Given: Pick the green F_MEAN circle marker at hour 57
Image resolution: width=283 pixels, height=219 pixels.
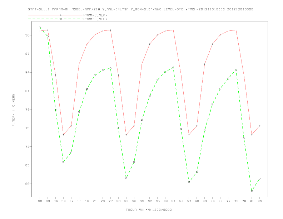Looking at the screenshot, I should pyautogui.click(x=189, y=182).
